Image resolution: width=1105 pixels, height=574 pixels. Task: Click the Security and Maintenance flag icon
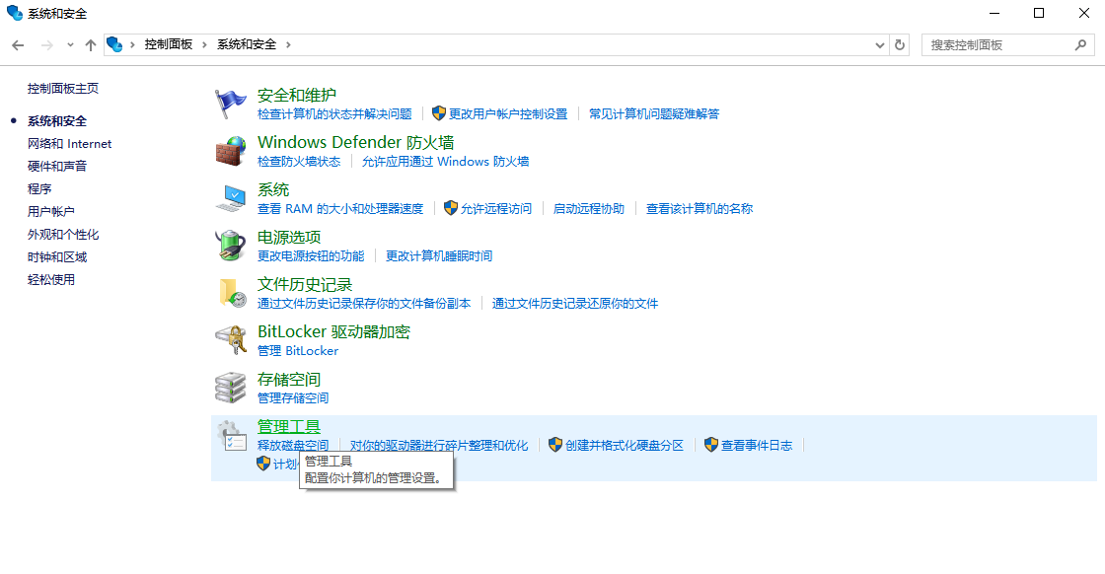(x=231, y=104)
